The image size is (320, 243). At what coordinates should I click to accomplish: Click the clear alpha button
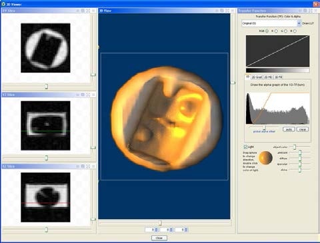click(x=303, y=129)
